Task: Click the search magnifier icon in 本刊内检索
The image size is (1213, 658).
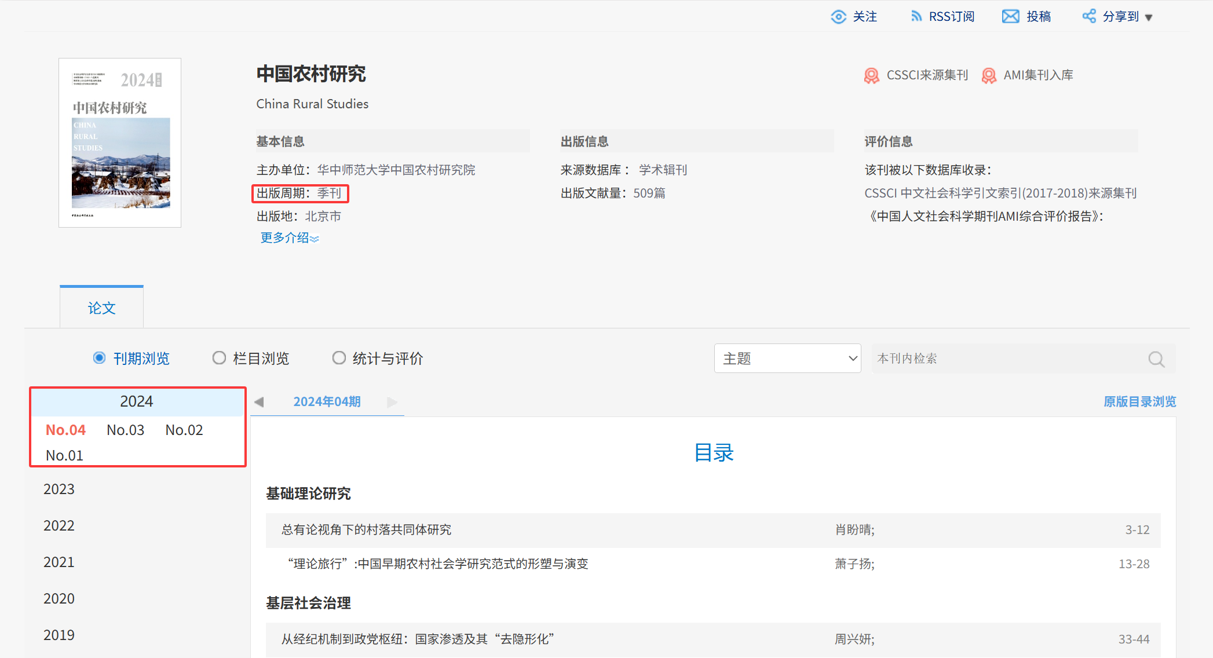Action: tap(1156, 359)
